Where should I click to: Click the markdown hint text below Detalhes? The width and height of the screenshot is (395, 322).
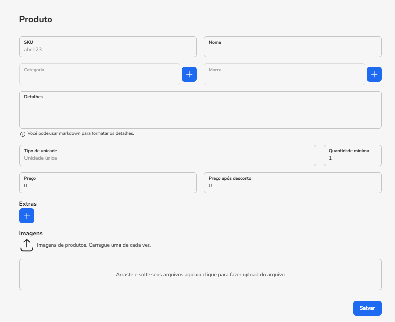tap(81, 133)
